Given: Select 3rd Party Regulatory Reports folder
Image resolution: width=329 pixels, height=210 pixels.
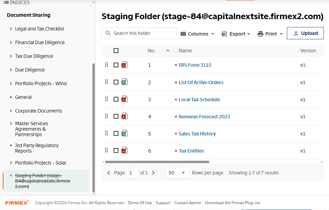Looking at the screenshot, I should click(x=37, y=148).
